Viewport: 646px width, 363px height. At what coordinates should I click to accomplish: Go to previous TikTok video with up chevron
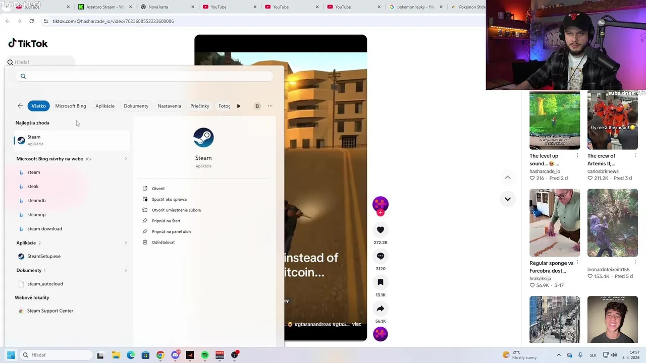[508, 177]
